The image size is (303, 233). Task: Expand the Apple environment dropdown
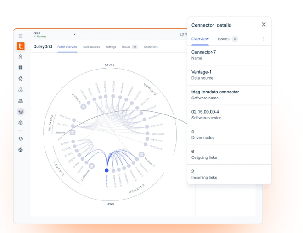(74, 34)
